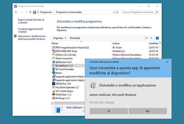Image resolution: width=184 pixels, height=124 pixels.
Task: Select SD Card Formatter icon
Action: (x=53, y=69)
